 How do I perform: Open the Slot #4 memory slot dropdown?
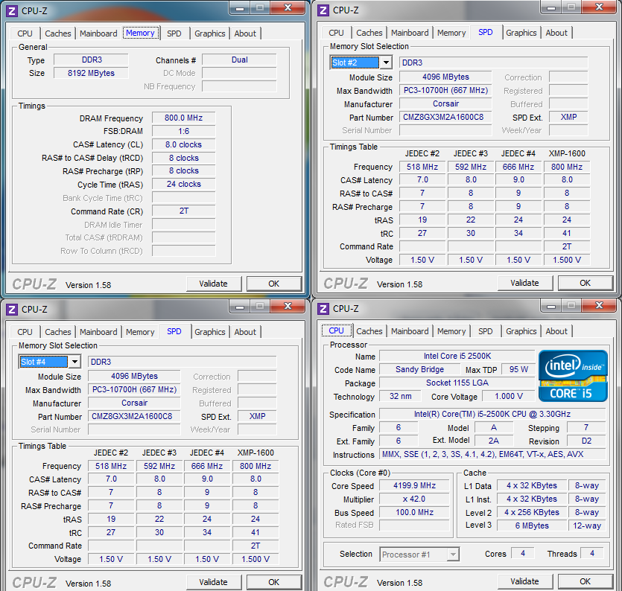pyautogui.click(x=74, y=362)
